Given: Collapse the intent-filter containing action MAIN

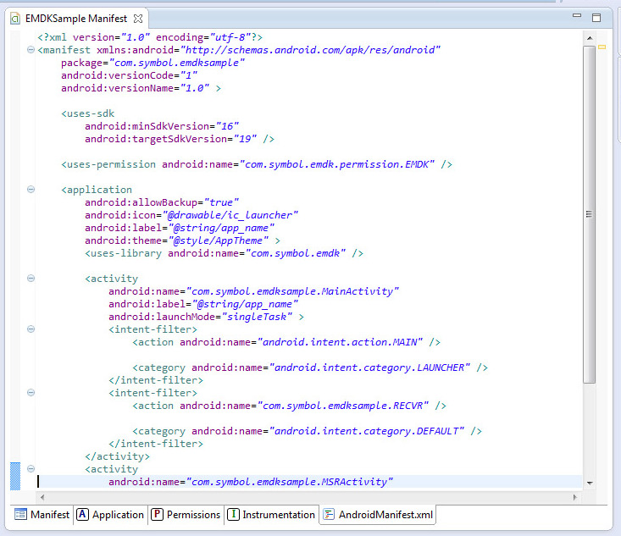Looking at the screenshot, I should tap(30, 329).
